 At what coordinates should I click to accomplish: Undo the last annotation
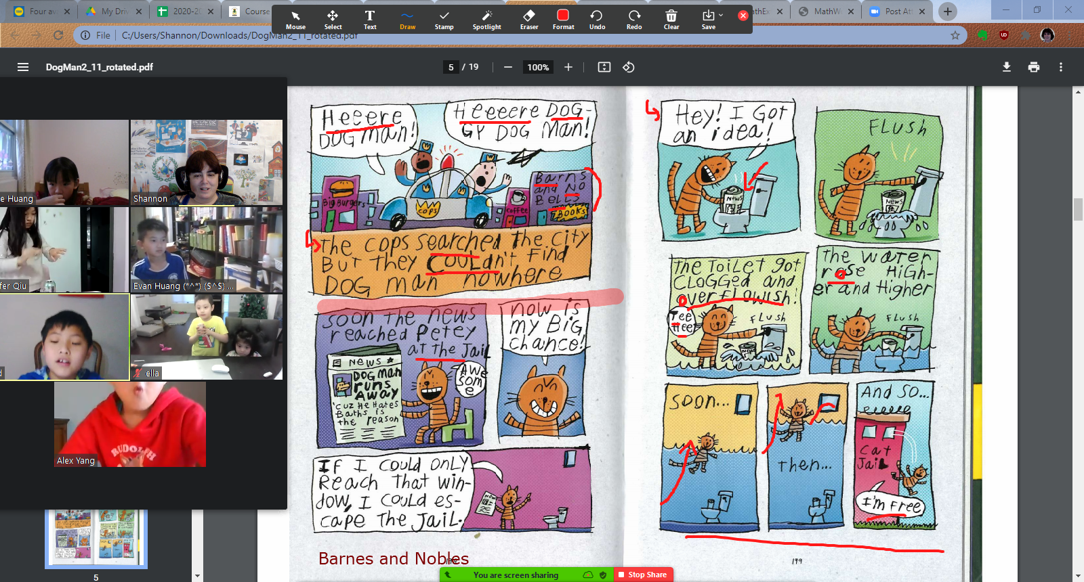point(597,20)
